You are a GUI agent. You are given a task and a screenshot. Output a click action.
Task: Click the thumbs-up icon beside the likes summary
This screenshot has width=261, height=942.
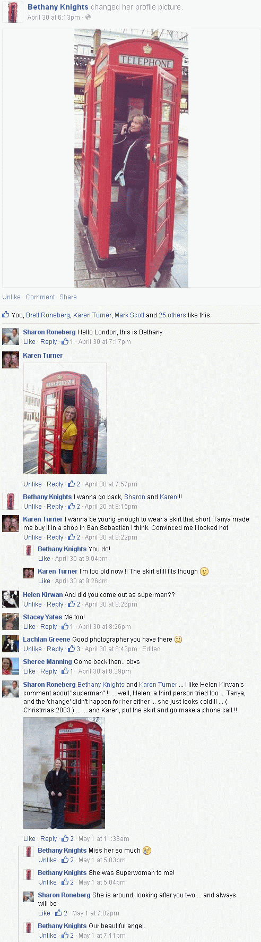pyautogui.click(x=6, y=314)
